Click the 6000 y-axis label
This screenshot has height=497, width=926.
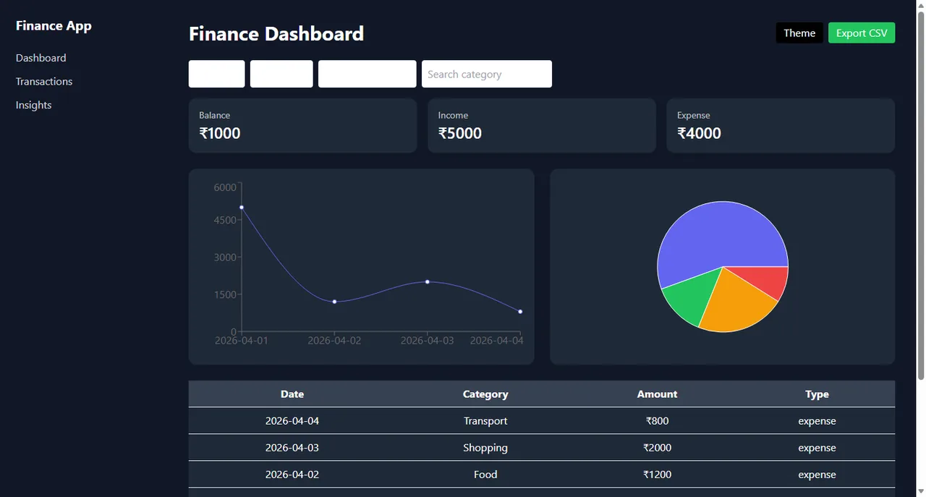(225, 187)
